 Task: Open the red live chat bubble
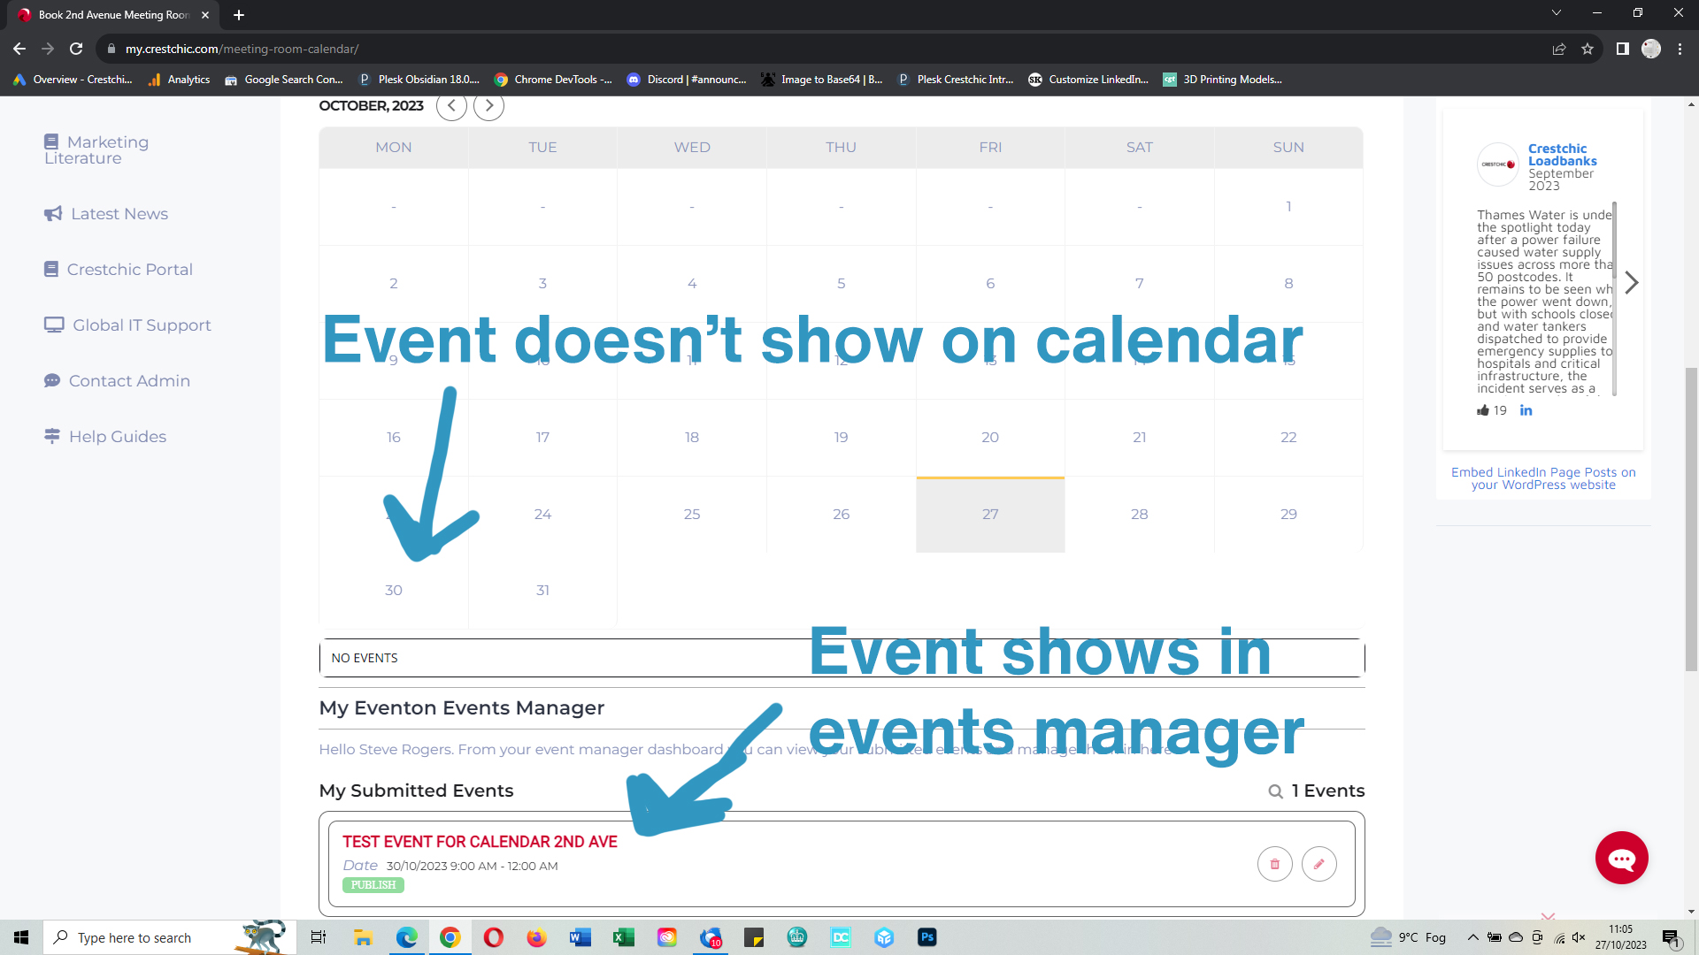[x=1621, y=858]
